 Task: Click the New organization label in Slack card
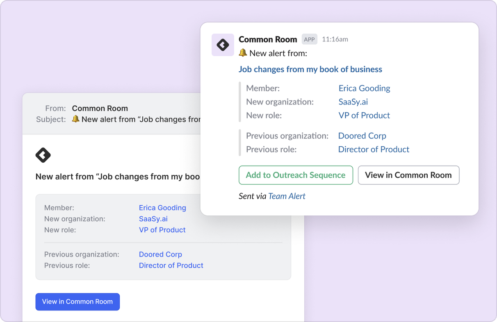(x=280, y=102)
